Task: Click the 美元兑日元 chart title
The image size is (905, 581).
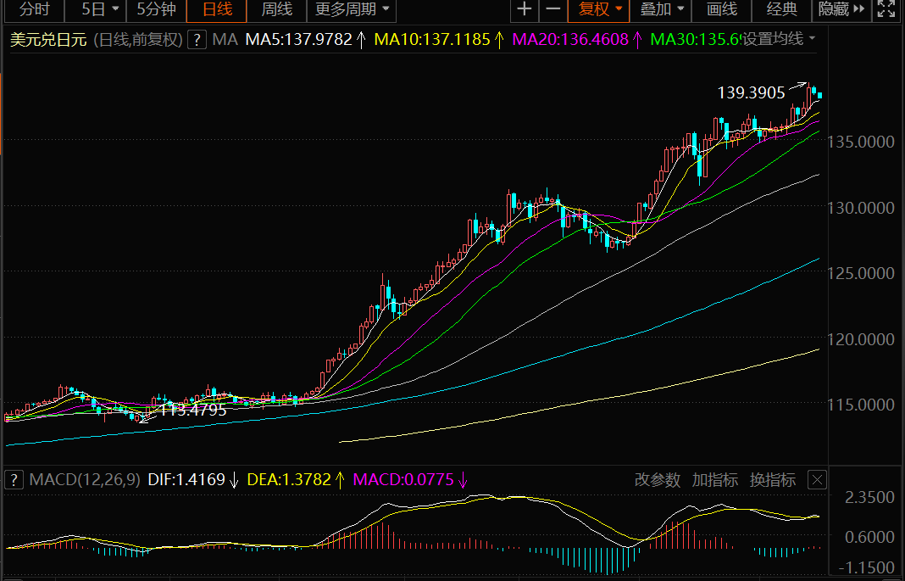Action: 48,40
